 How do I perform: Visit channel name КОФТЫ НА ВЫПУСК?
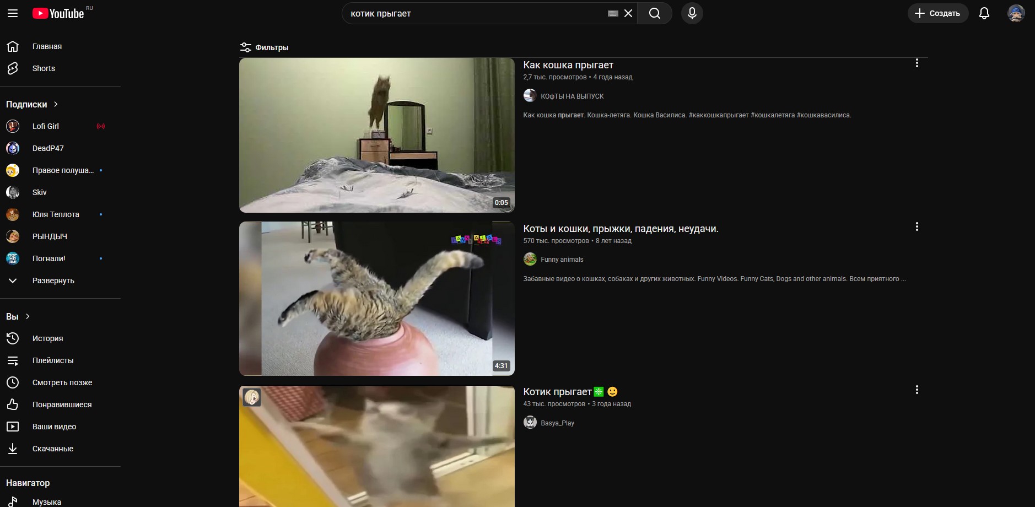point(572,96)
